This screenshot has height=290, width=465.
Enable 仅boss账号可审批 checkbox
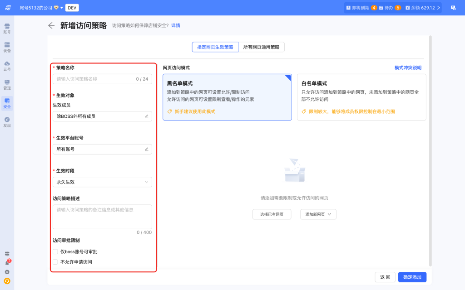55,251
